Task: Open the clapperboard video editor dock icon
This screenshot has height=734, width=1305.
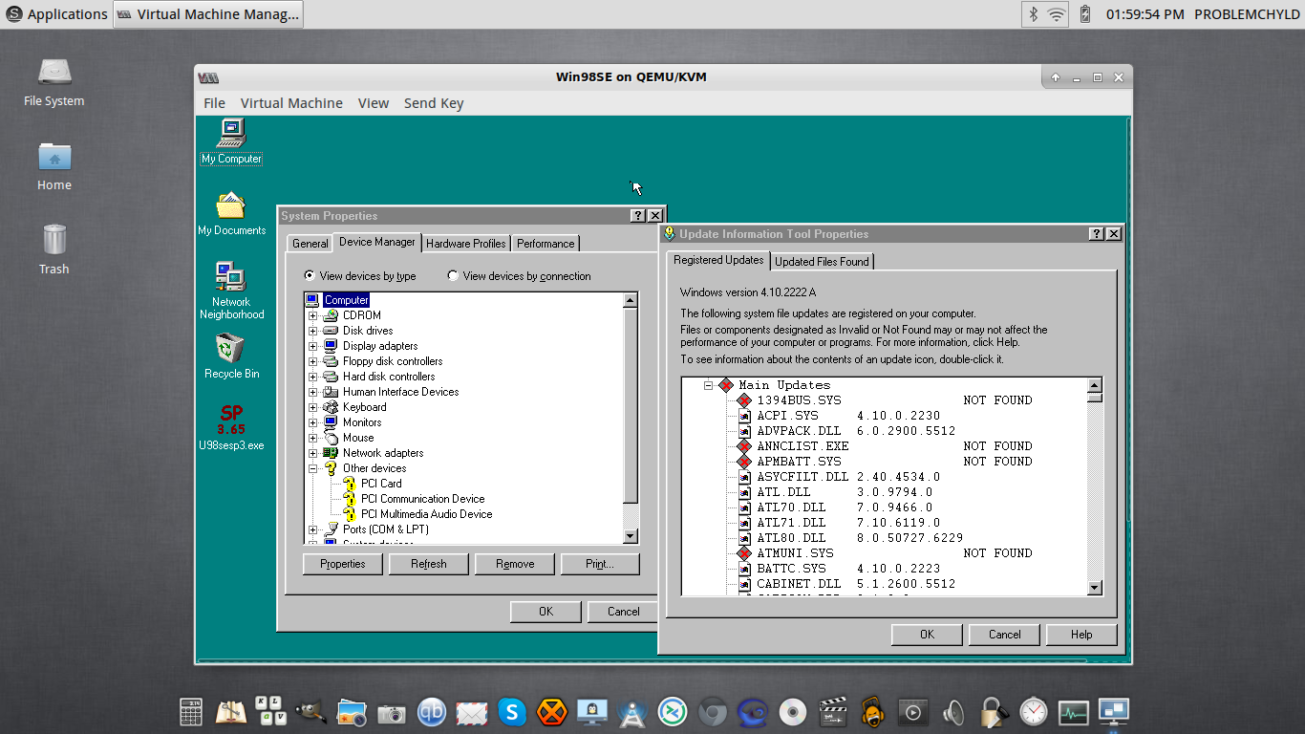Action: [834, 711]
